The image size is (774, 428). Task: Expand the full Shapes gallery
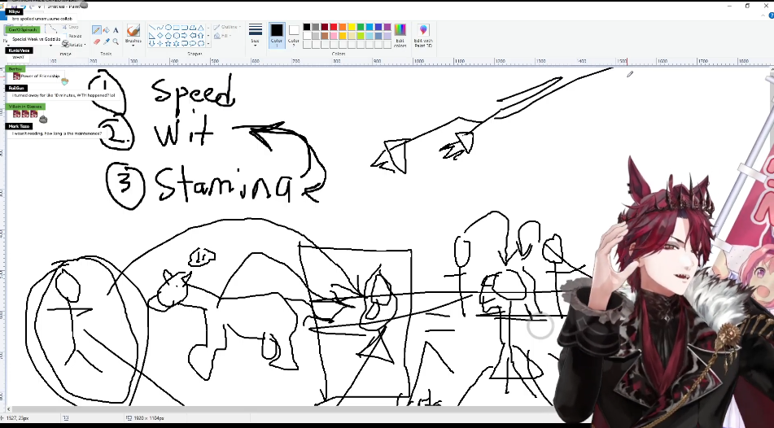coord(208,43)
